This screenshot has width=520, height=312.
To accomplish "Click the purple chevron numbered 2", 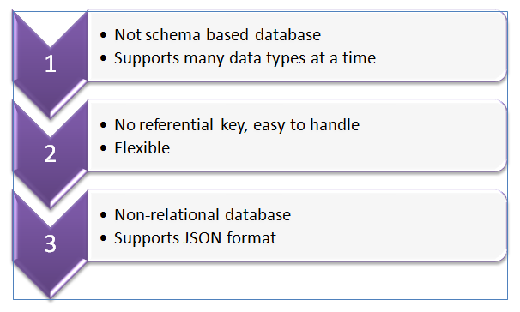I will pos(51,154).
